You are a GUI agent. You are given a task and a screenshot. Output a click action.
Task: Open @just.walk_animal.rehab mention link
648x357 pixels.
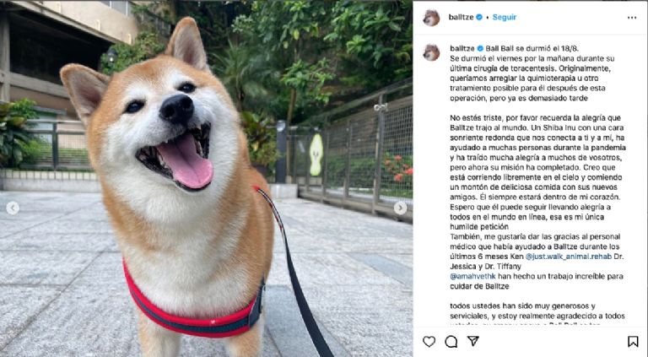tap(568, 257)
